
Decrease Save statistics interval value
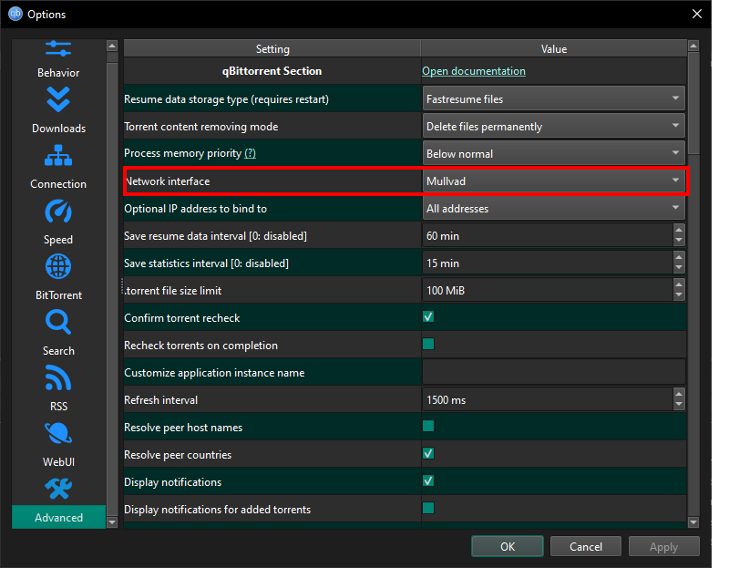[679, 268]
